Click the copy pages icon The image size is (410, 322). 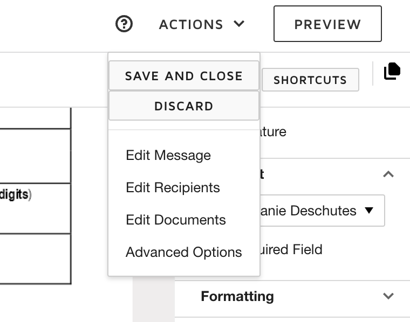(x=392, y=71)
